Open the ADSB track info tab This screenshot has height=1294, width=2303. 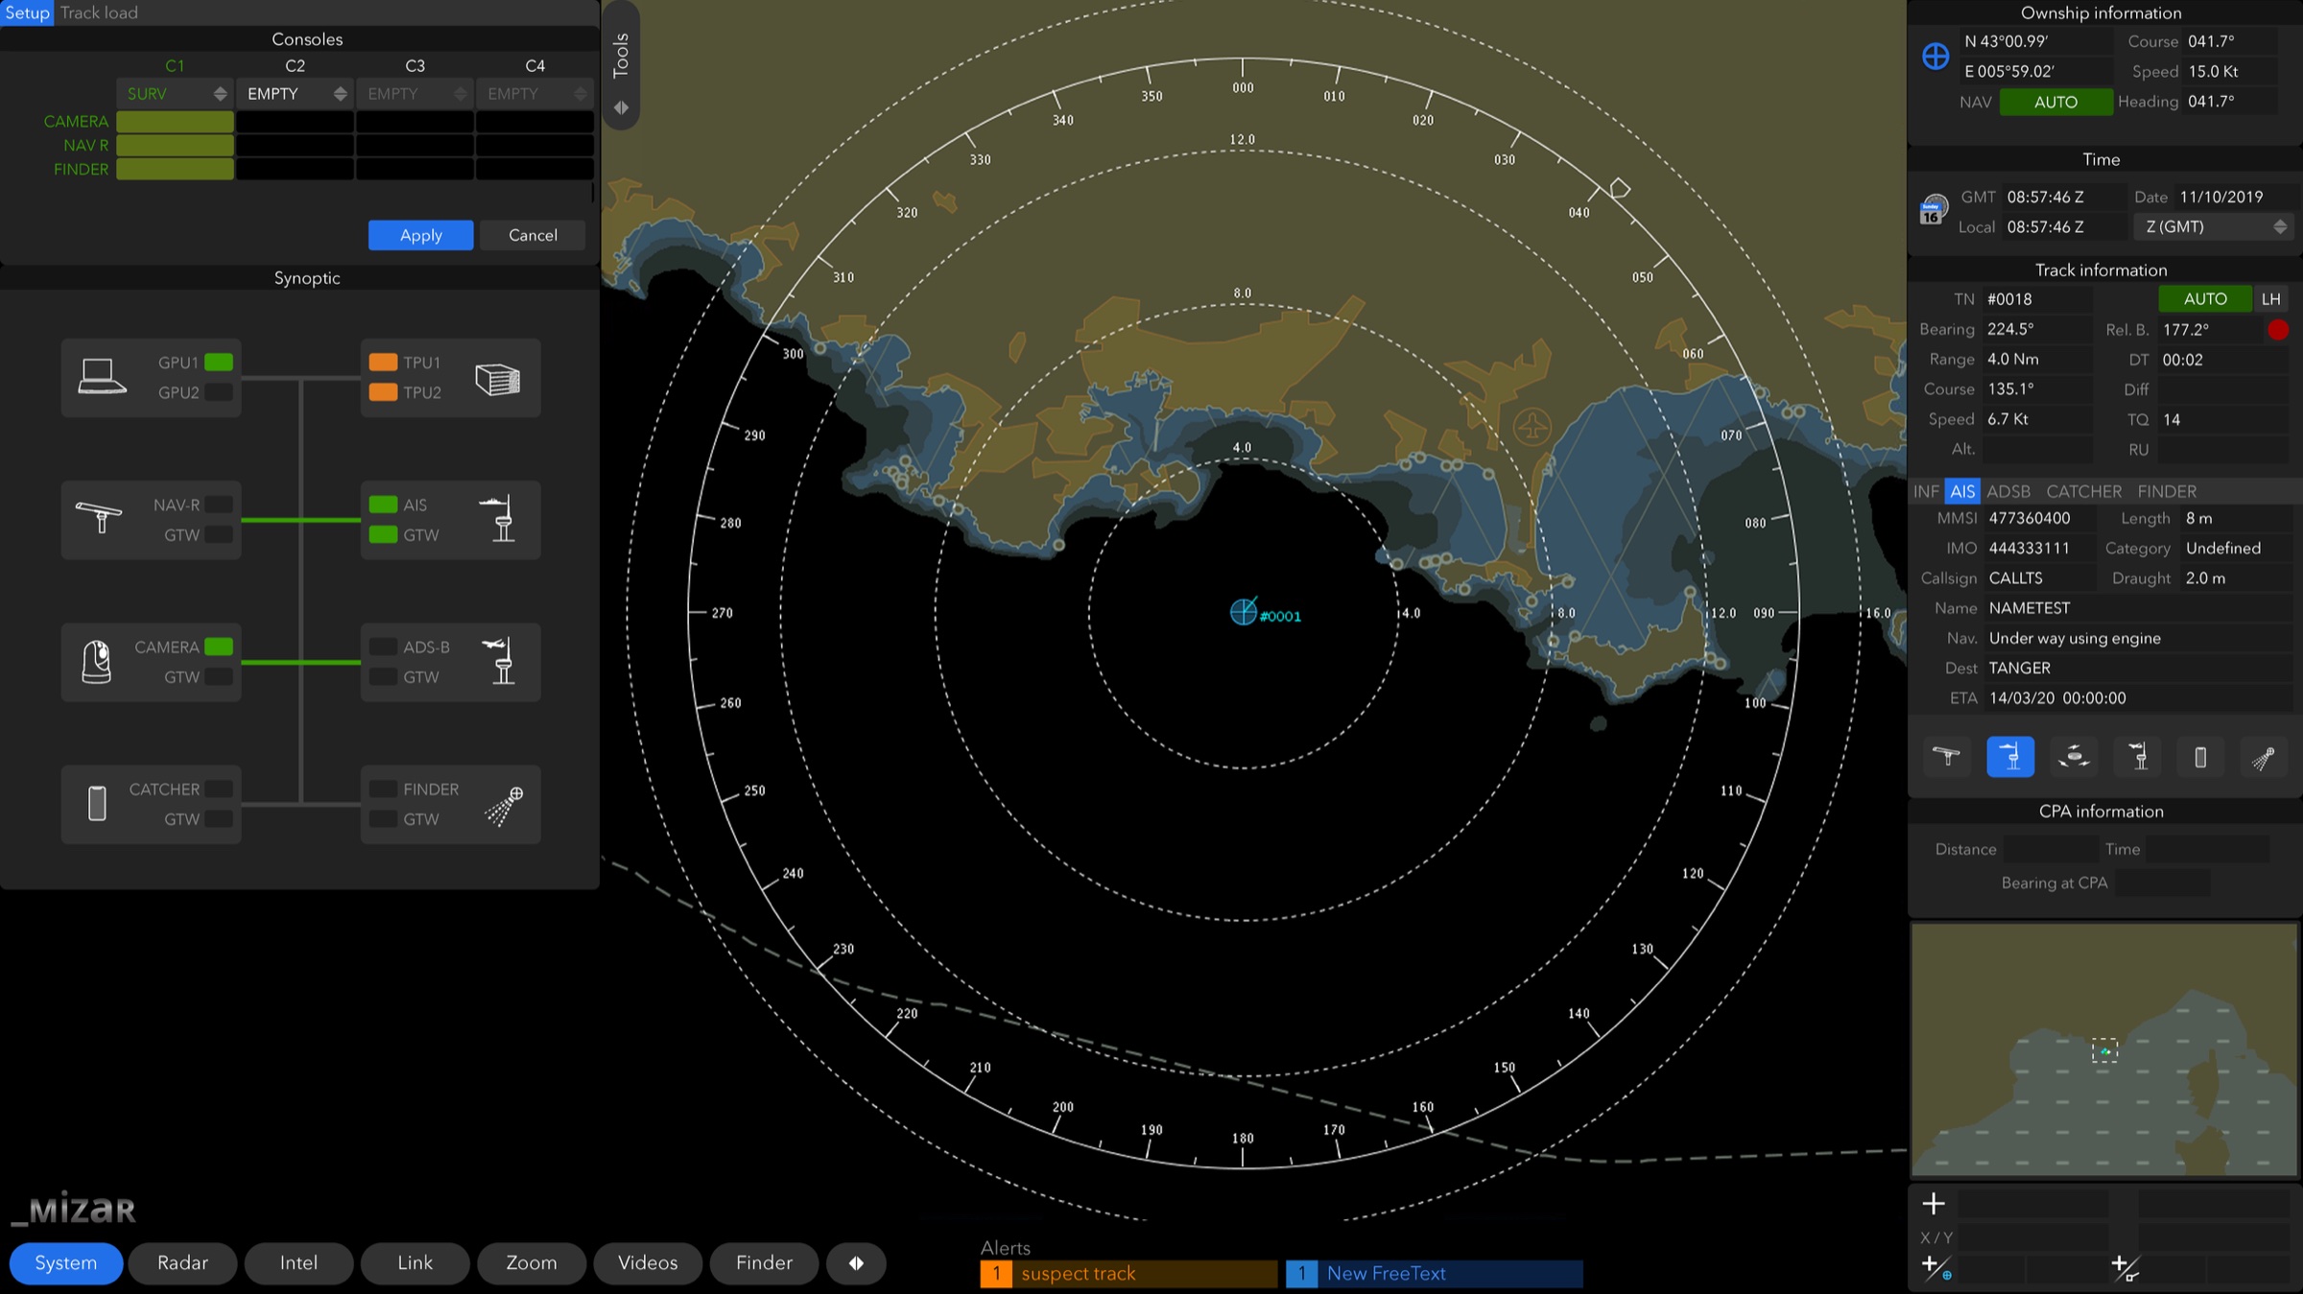click(x=2008, y=491)
